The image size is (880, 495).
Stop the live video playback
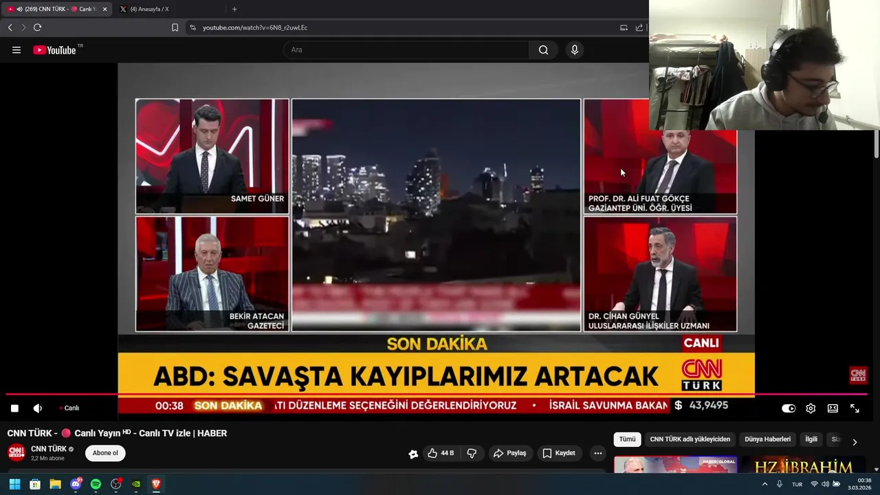(14, 408)
